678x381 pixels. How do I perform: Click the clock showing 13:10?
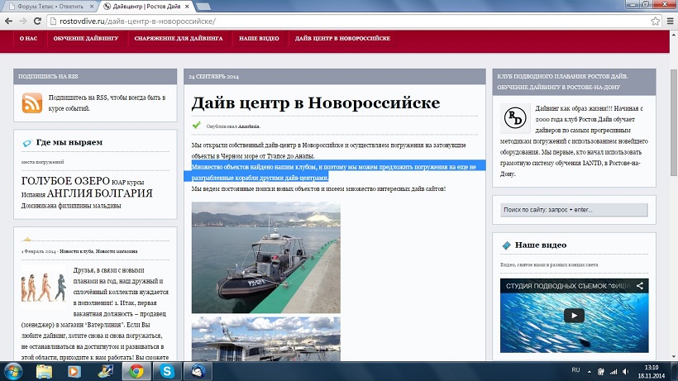[652, 368]
